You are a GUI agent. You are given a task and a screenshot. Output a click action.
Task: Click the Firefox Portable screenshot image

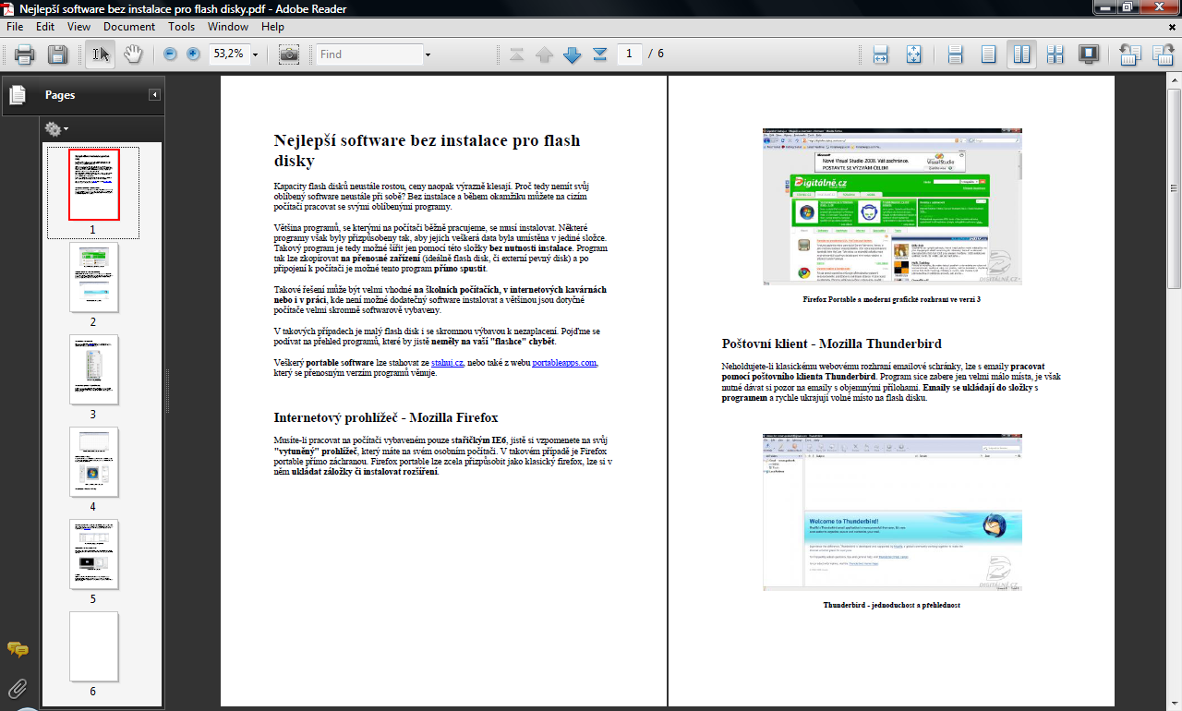pyautogui.click(x=892, y=207)
